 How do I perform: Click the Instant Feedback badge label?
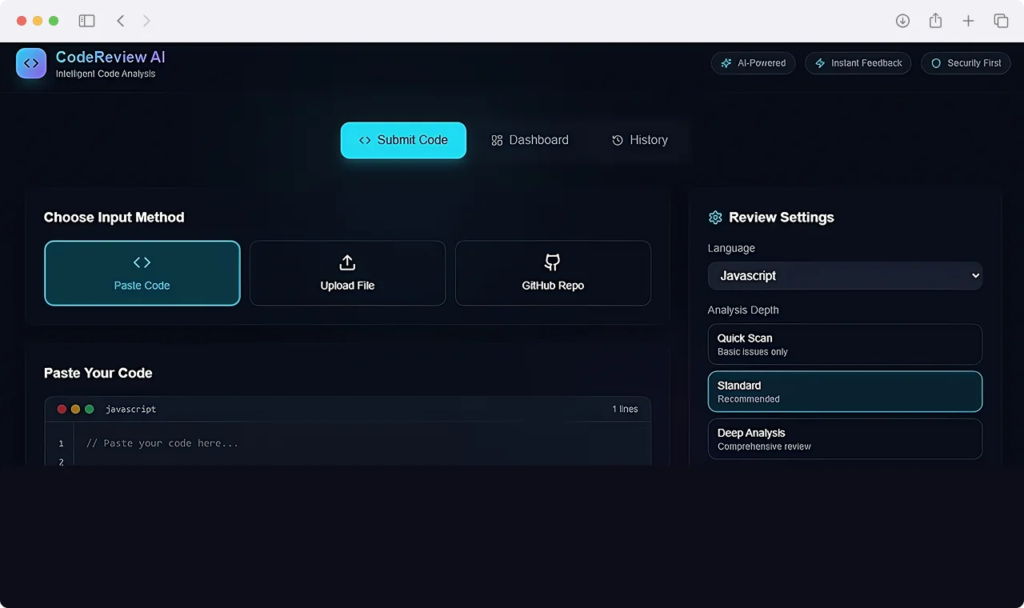point(866,63)
